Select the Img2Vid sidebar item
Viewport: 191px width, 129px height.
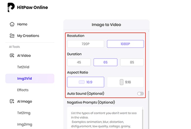coord(30,78)
